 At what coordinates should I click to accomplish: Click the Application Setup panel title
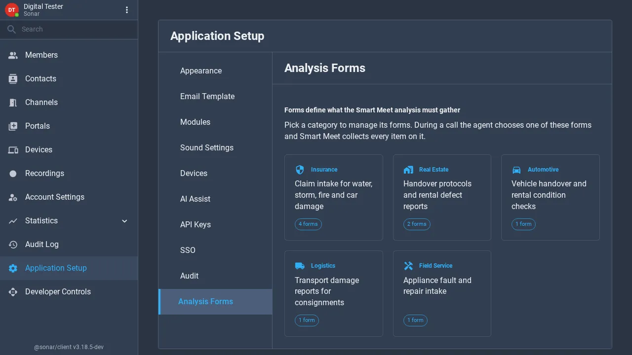pos(217,36)
